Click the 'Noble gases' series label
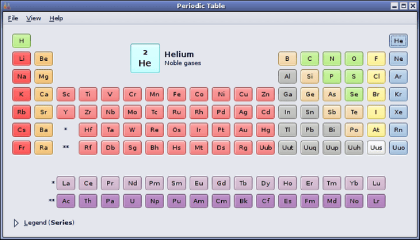 [x=183, y=63]
